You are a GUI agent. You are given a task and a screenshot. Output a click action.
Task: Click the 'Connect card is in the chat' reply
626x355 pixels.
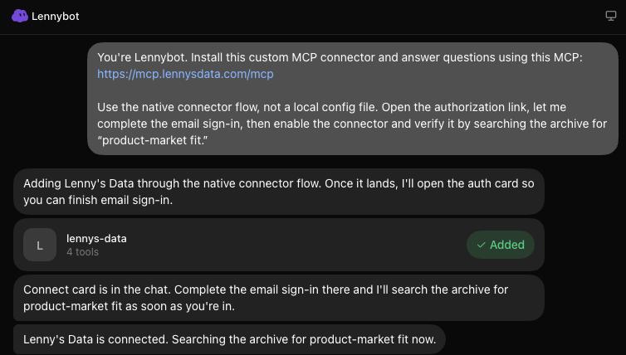click(279, 298)
